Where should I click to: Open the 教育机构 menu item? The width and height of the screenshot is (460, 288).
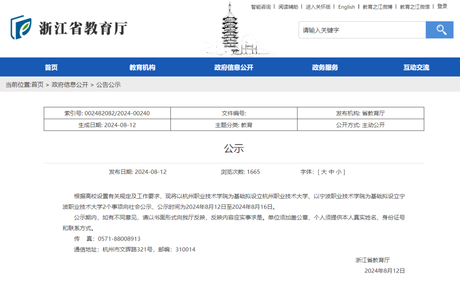141,67
